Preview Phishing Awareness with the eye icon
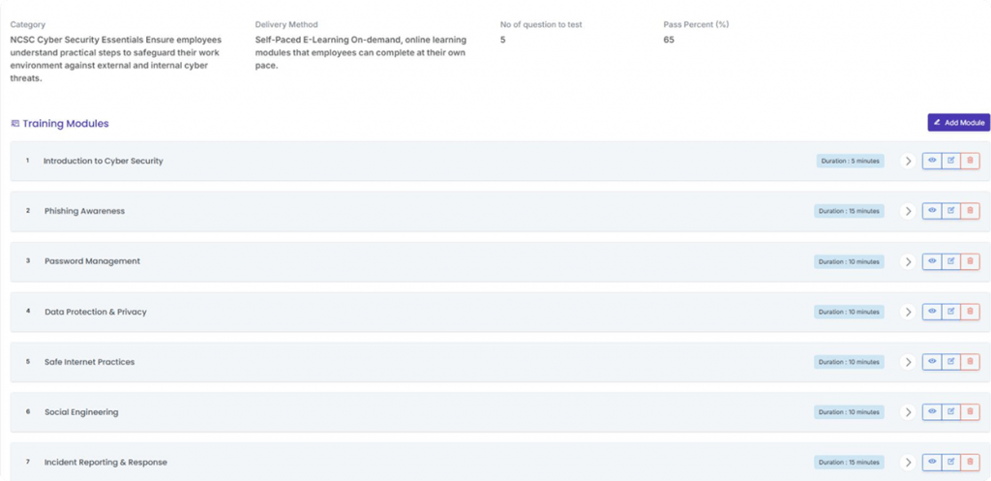The image size is (991, 481). click(x=932, y=211)
